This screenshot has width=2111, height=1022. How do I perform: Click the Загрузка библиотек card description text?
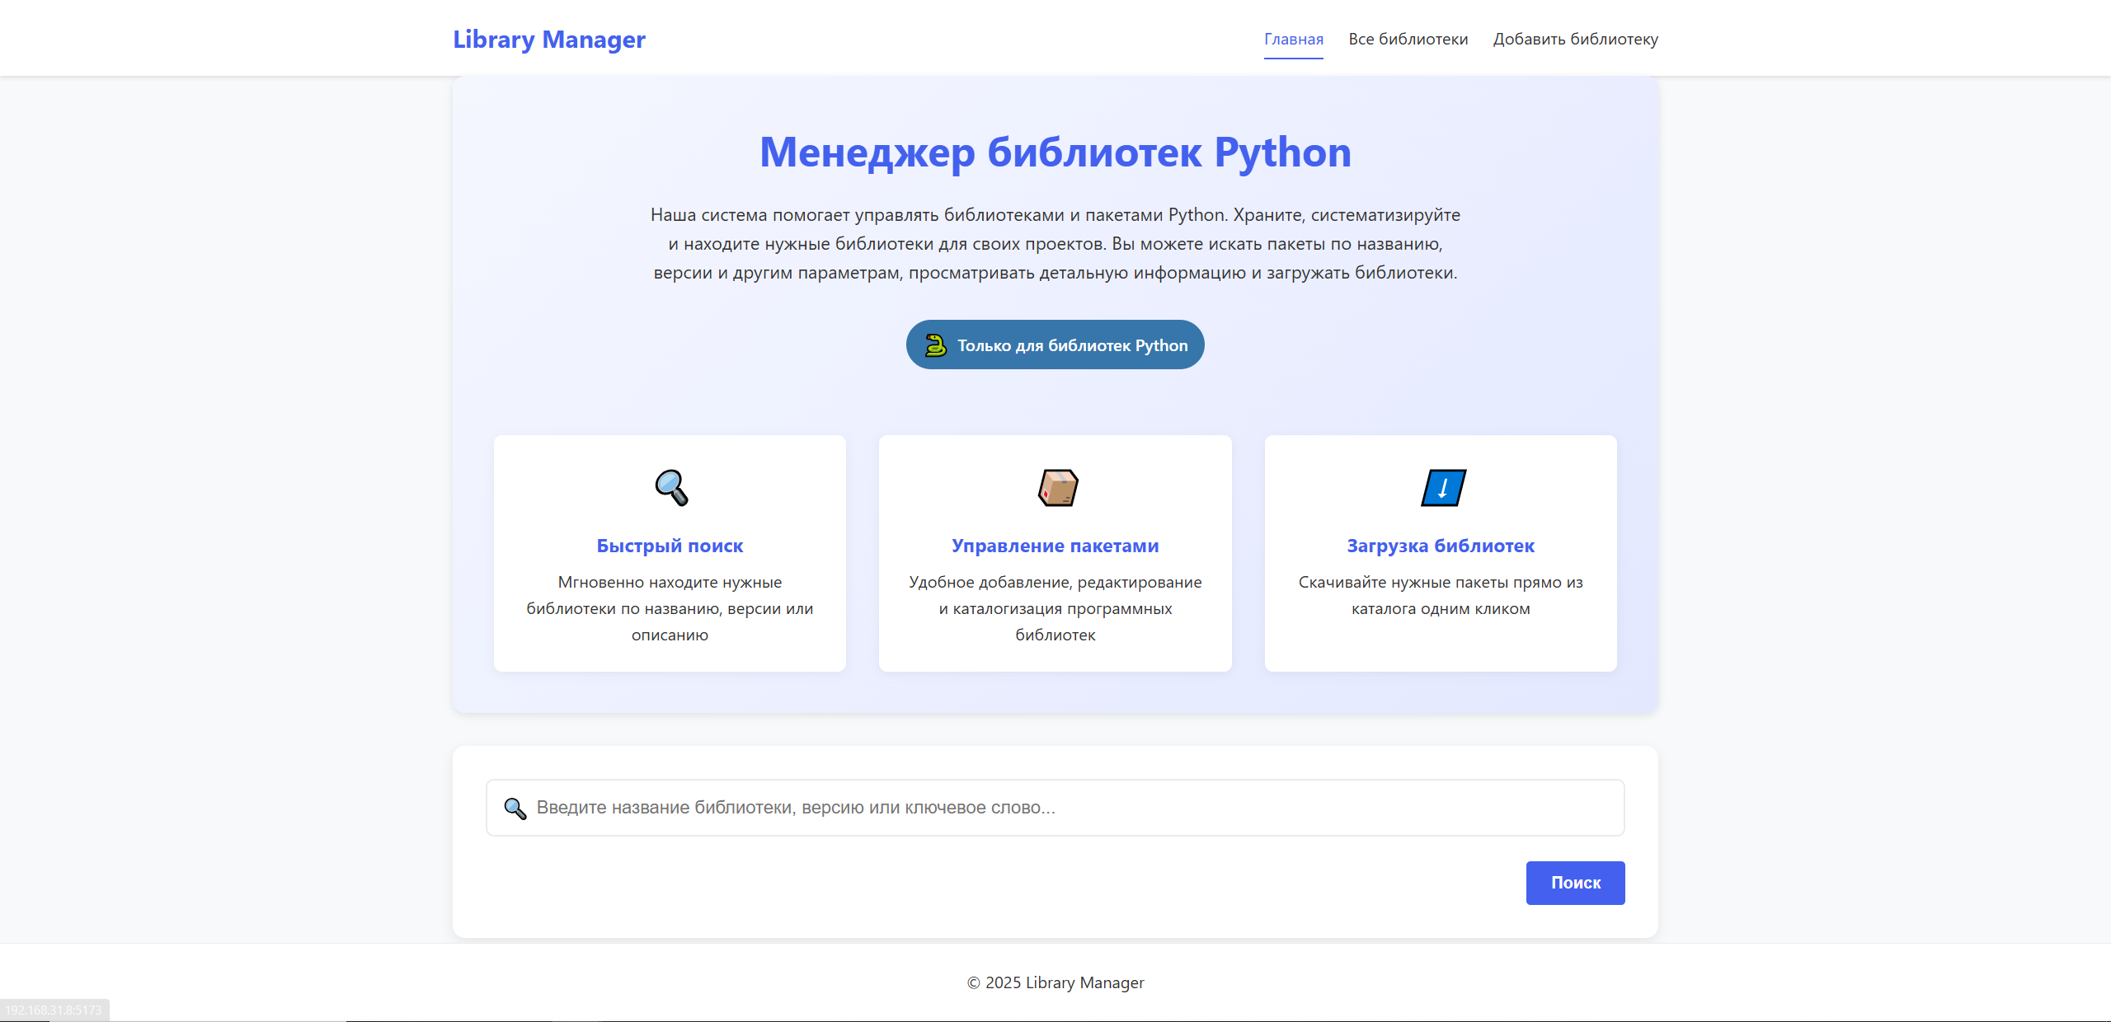1440,595
